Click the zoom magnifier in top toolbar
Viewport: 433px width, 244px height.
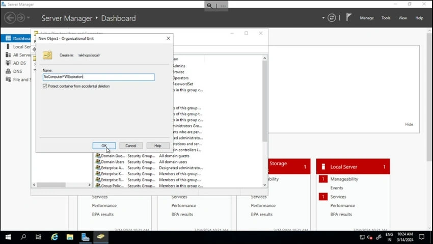pos(209,6)
